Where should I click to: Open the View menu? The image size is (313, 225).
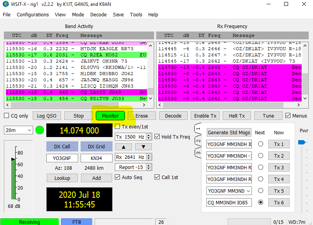pyautogui.click(x=60, y=14)
